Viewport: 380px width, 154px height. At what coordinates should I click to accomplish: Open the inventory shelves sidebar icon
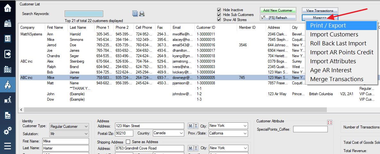click(x=8, y=69)
